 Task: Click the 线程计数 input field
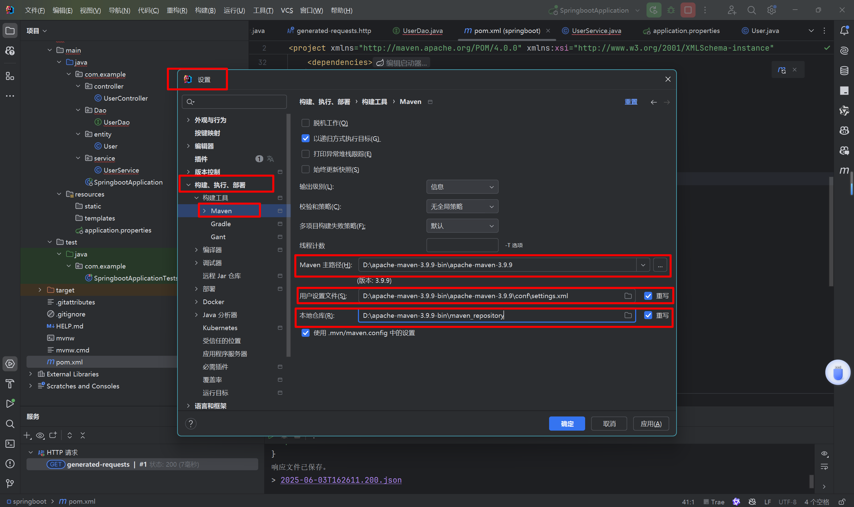pyautogui.click(x=462, y=245)
